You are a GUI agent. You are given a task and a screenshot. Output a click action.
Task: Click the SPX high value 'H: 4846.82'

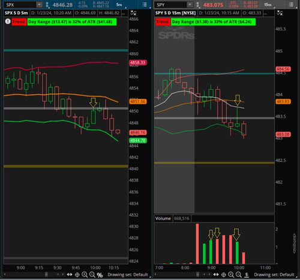tap(109, 13)
